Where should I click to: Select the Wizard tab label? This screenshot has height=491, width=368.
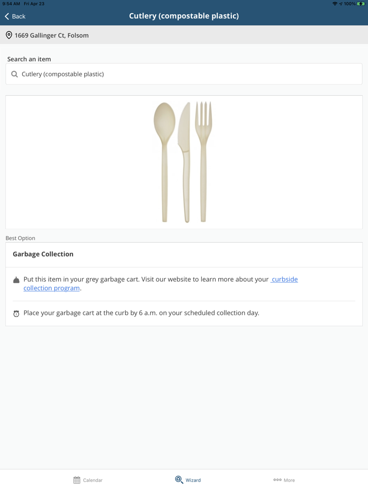[x=193, y=480]
